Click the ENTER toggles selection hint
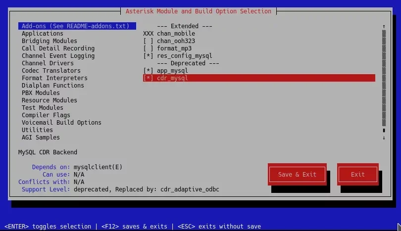The width and height of the screenshot is (401, 231). pyautogui.click(x=48, y=227)
